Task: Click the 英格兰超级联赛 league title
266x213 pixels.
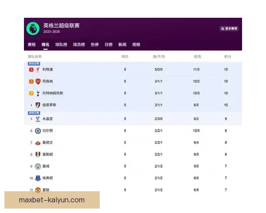Action: tap(62, 25)
